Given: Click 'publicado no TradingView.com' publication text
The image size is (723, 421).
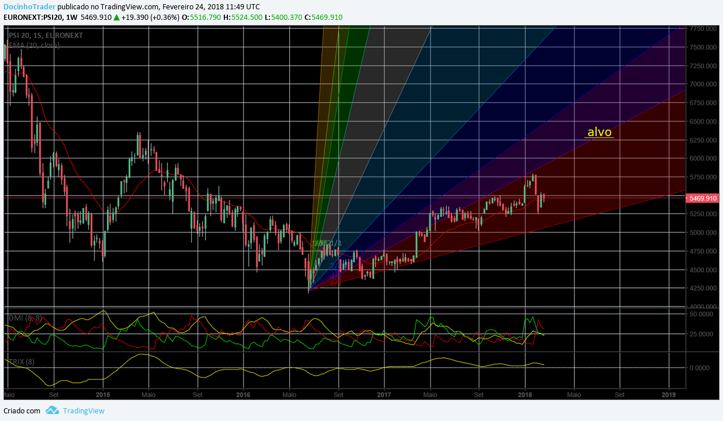Looking at the screenshot, I should pyautogui.click(x=108, y=6).
